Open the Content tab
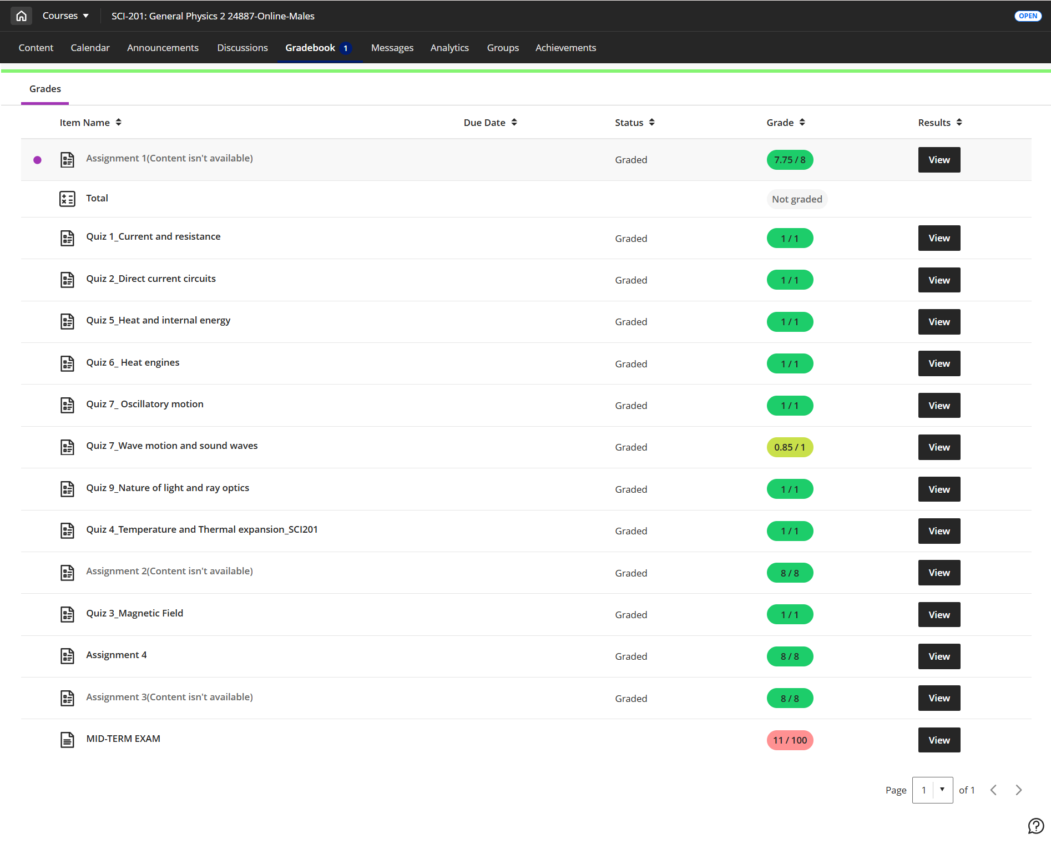1051x849 pixels. (x=36, y=48)
